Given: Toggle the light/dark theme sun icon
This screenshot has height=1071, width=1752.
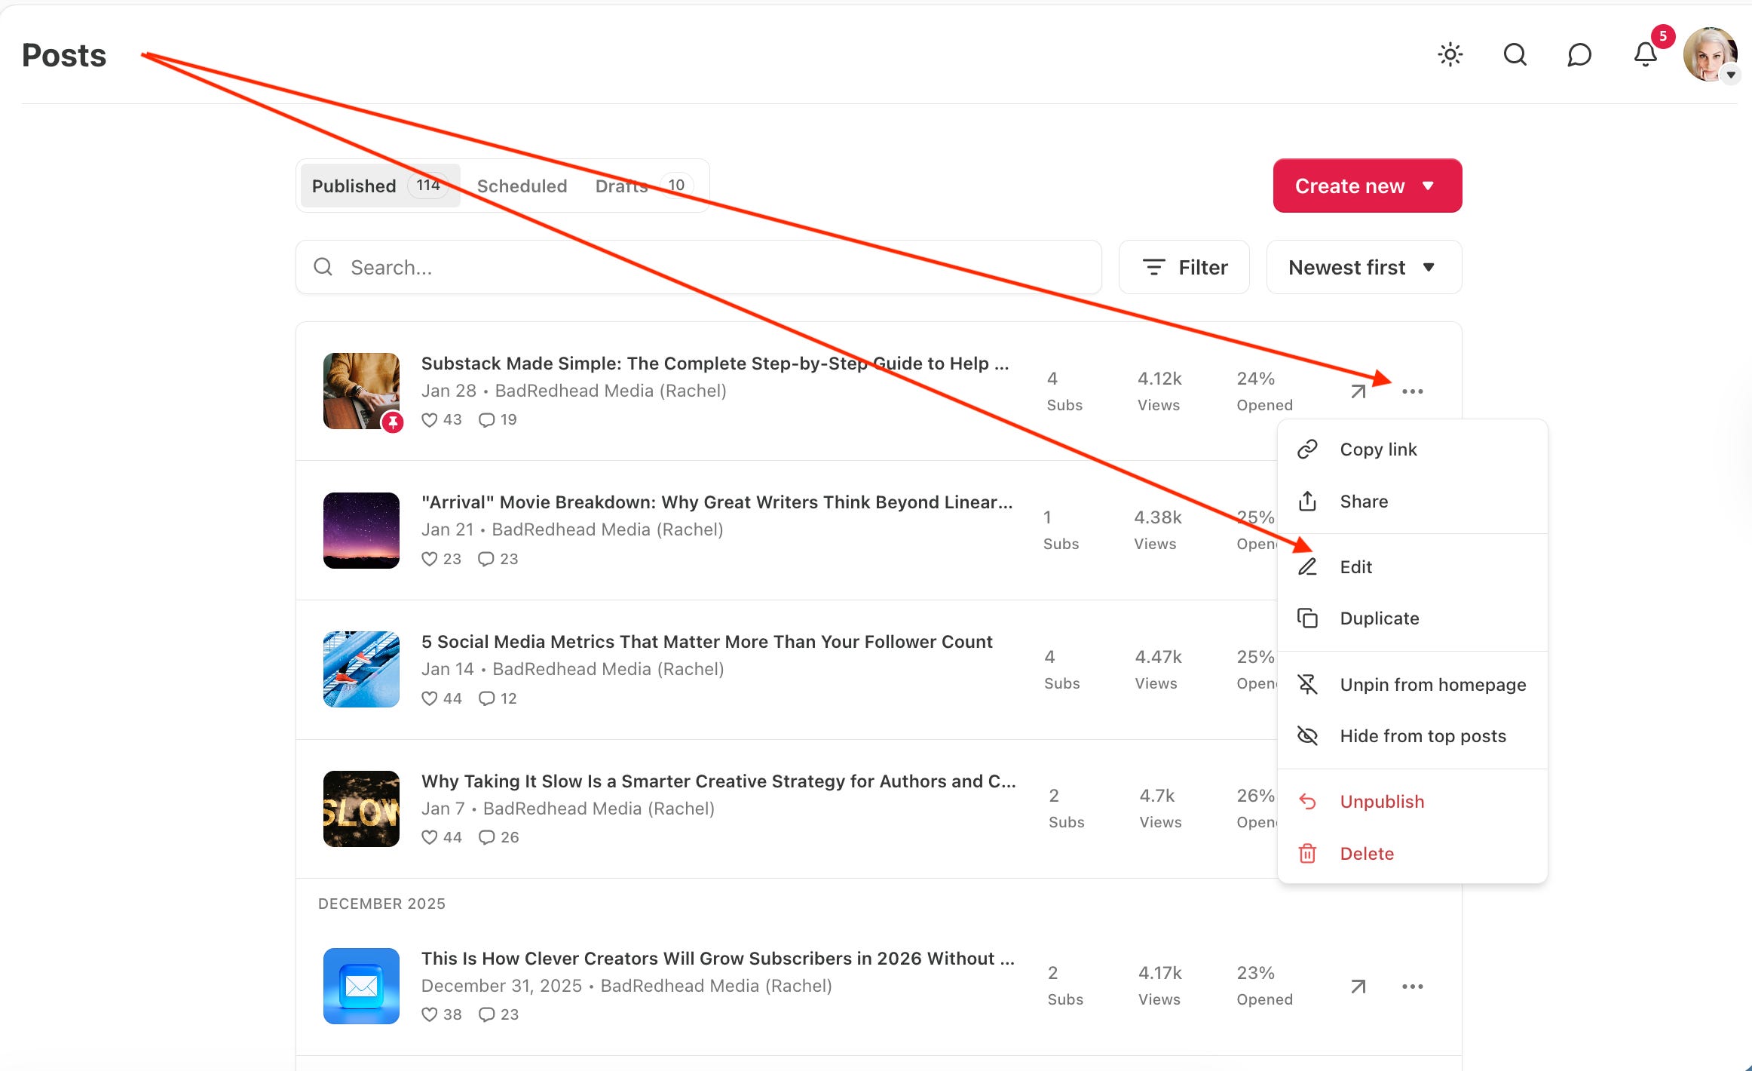Looking at the screenshot, I should [x=1450, y=55].
